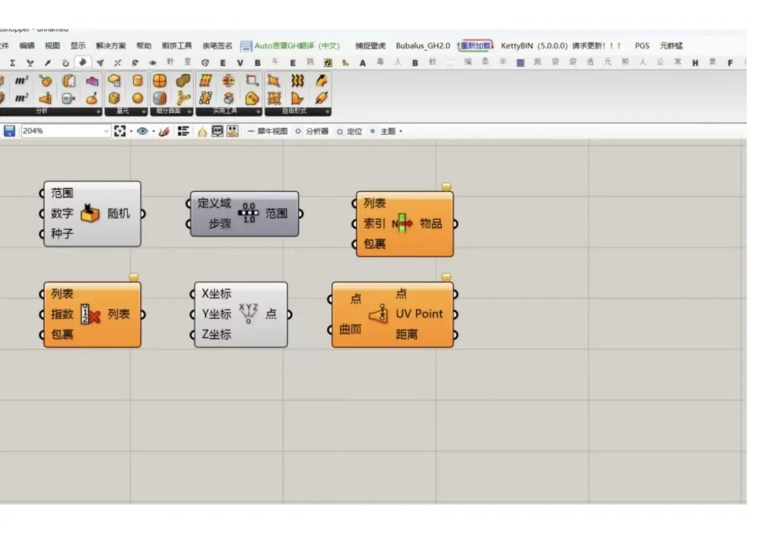
Task: Click the save (floppy disk) icon
Action: click(9, 131)
